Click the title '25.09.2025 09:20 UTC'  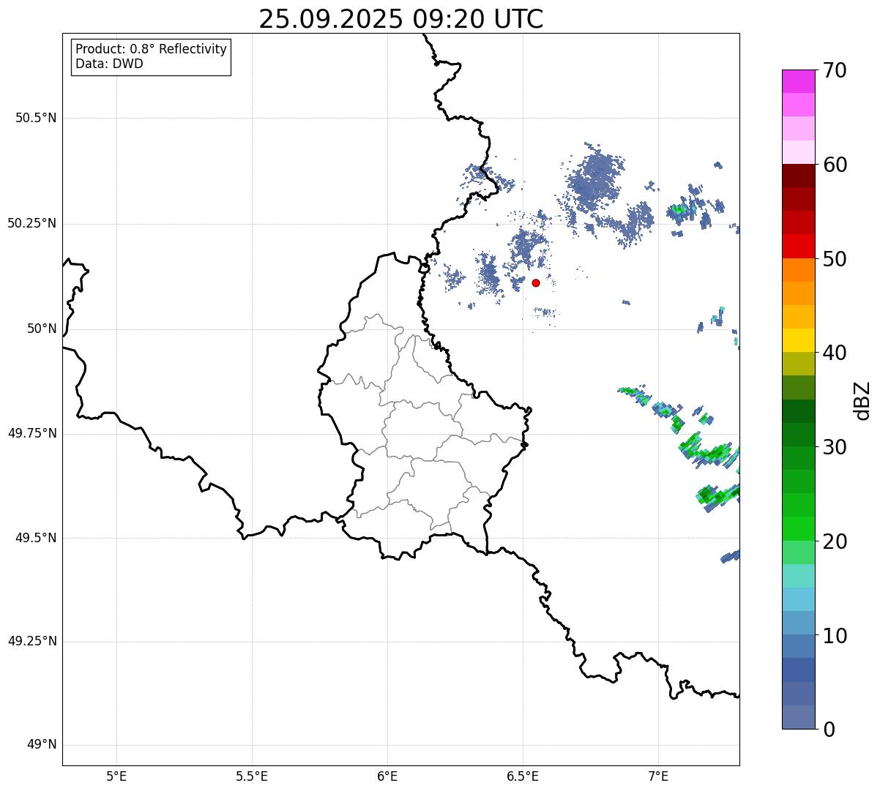[x=400, y=19]
